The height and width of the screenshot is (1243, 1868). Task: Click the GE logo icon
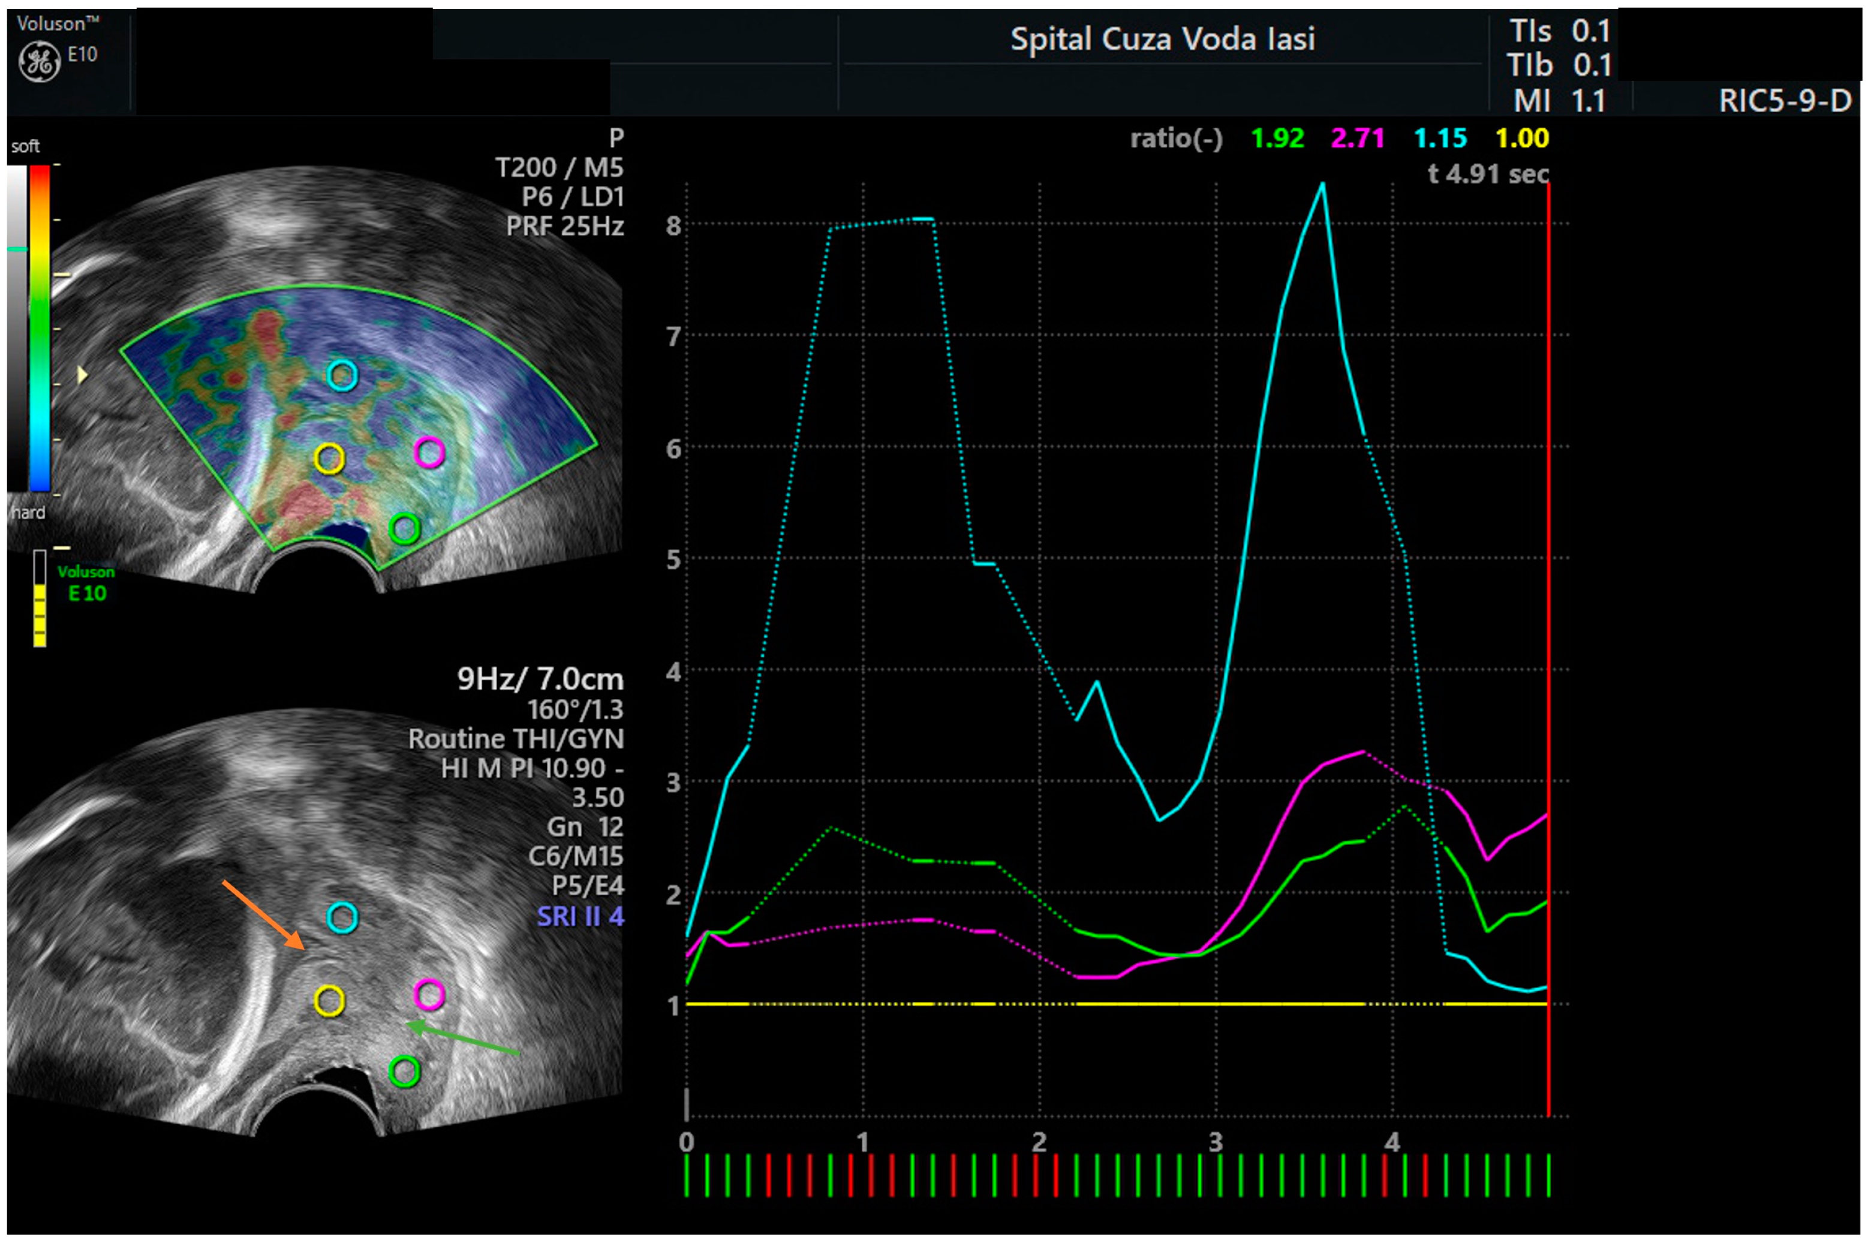[39, 62]
